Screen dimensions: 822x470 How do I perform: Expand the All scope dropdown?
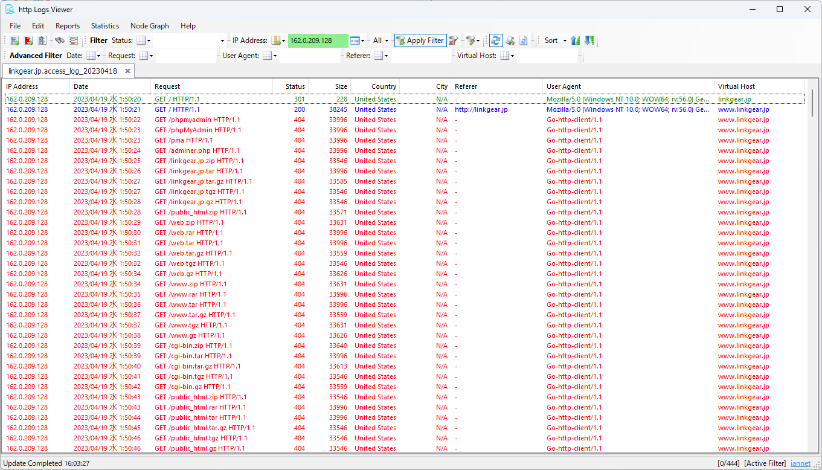(382, 40)
